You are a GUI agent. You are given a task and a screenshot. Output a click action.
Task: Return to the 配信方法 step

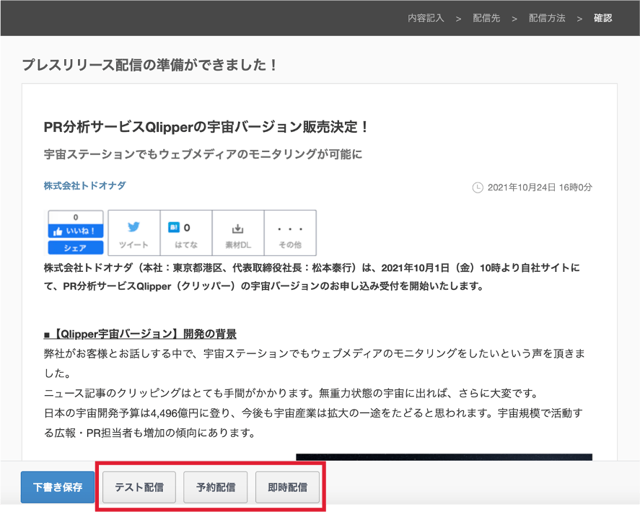pyautogui.click(x=547, y=18)
